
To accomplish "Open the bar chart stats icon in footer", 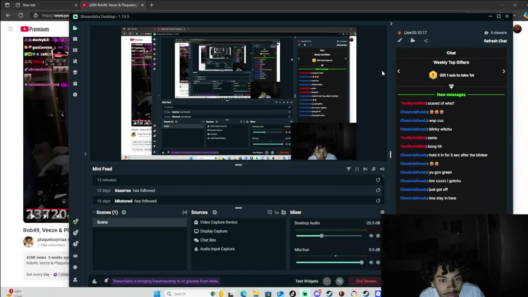I will click(x=94, y=281).
